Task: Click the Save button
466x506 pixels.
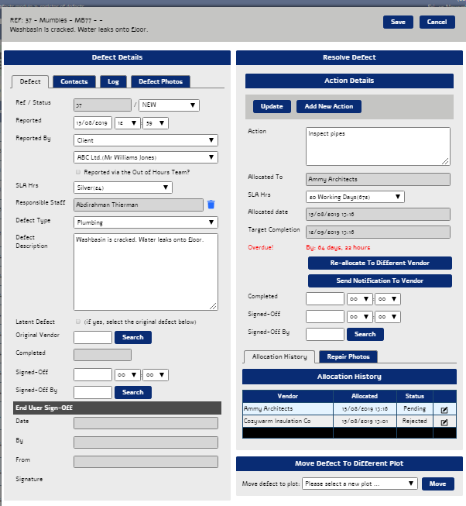Action: (x=397, y=22)
